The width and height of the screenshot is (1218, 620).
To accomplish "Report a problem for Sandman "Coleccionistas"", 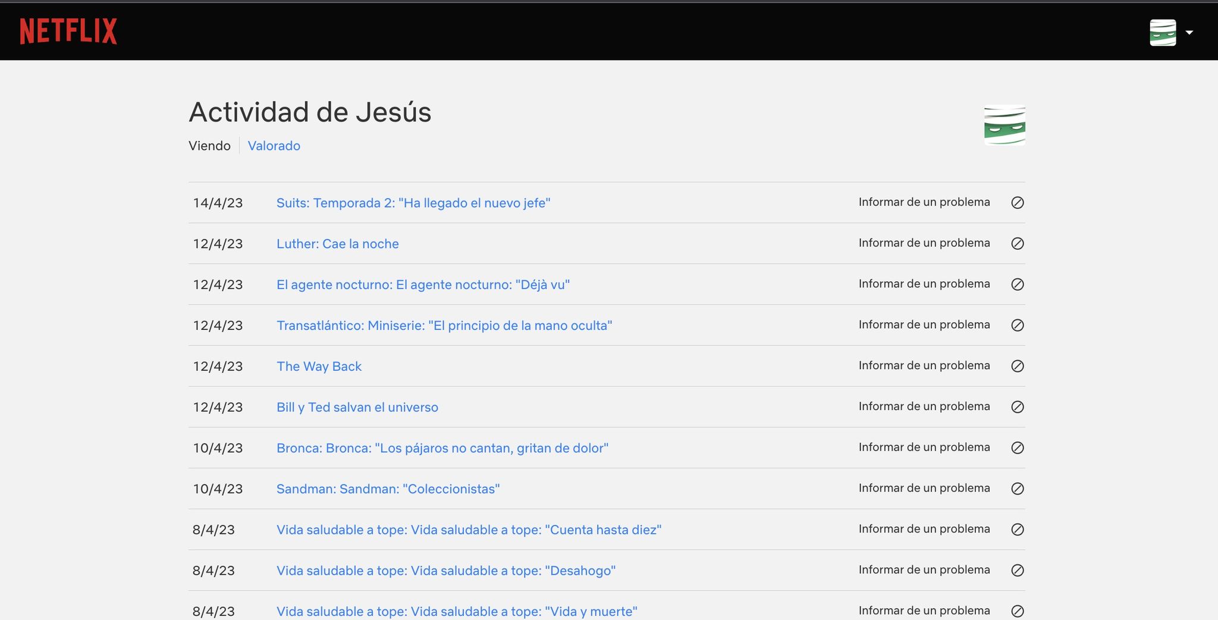I will 924,488.
